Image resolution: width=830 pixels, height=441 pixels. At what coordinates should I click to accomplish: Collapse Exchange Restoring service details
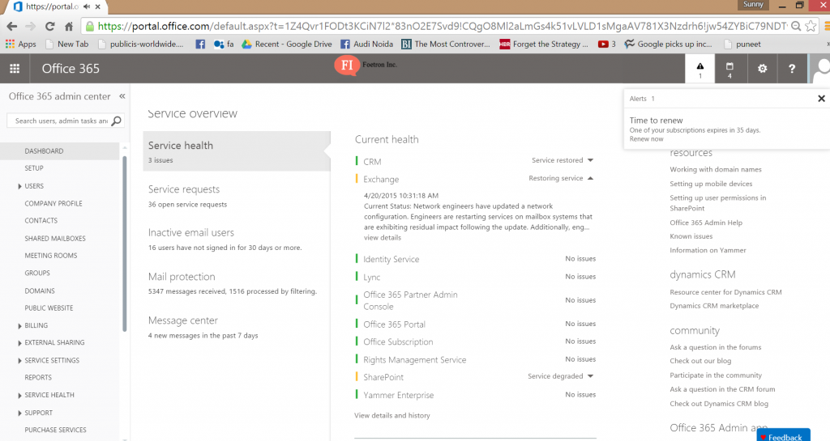pyautogui.click(x=590, y=179)
